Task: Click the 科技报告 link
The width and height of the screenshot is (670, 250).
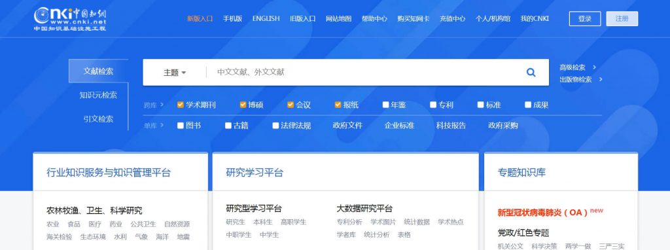Action: click(451, 126)
